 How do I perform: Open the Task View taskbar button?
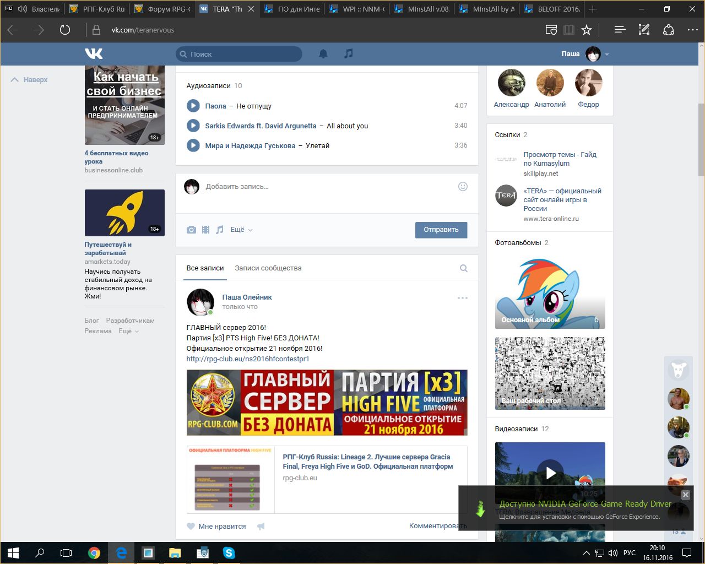coord(66,552)
